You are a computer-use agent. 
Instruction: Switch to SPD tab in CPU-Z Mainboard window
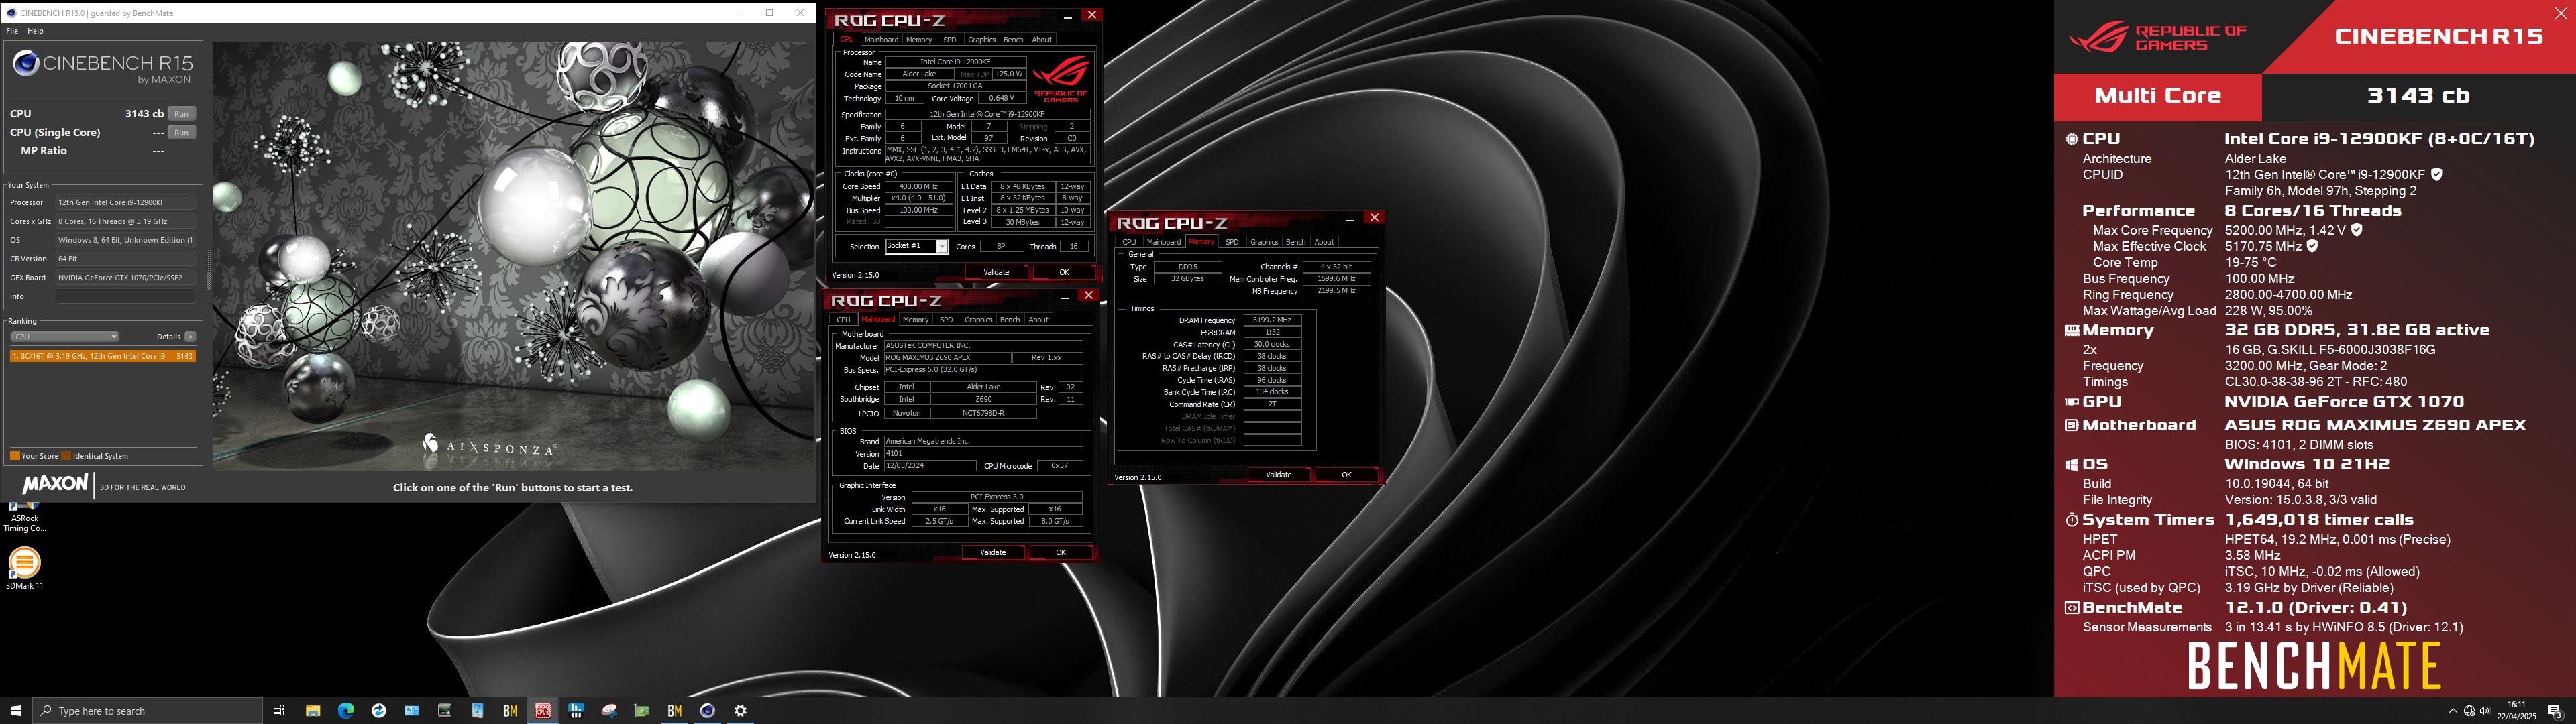coord(946,320)
